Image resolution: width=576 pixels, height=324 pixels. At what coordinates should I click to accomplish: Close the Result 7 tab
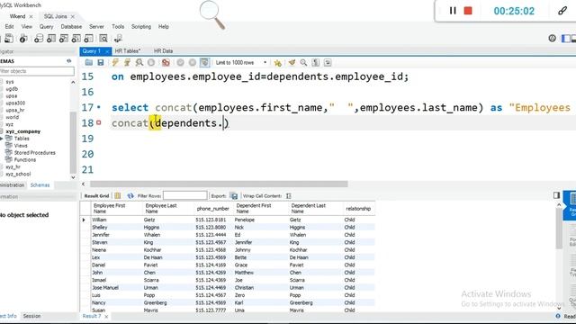(106, 316)
